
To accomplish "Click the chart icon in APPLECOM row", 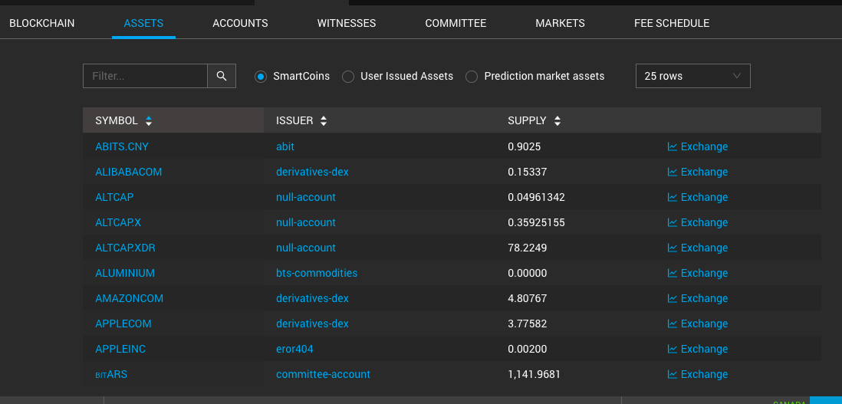I will [x=672, y=324].
